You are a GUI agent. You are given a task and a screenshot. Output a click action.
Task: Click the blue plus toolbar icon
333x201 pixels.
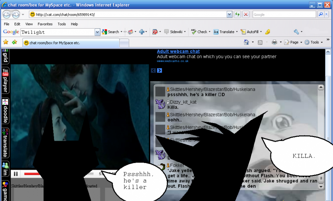pos(142,32)
